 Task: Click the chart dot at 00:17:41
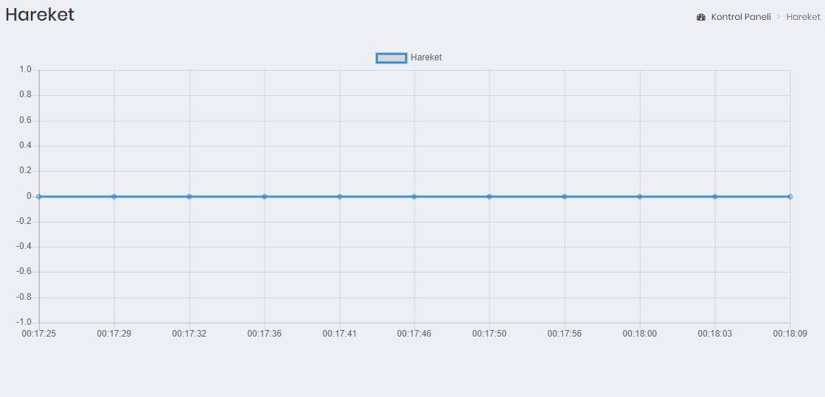coord(340,197)
